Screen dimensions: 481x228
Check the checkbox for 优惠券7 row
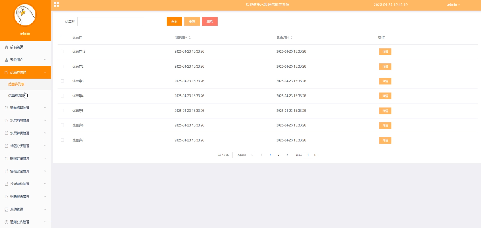[62, 140]
